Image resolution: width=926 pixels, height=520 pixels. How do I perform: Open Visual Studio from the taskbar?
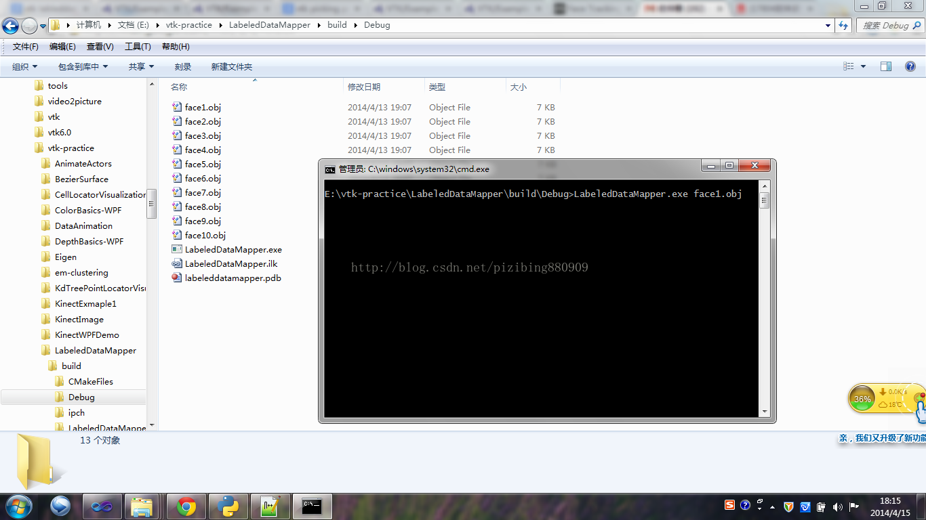(102, 506)
